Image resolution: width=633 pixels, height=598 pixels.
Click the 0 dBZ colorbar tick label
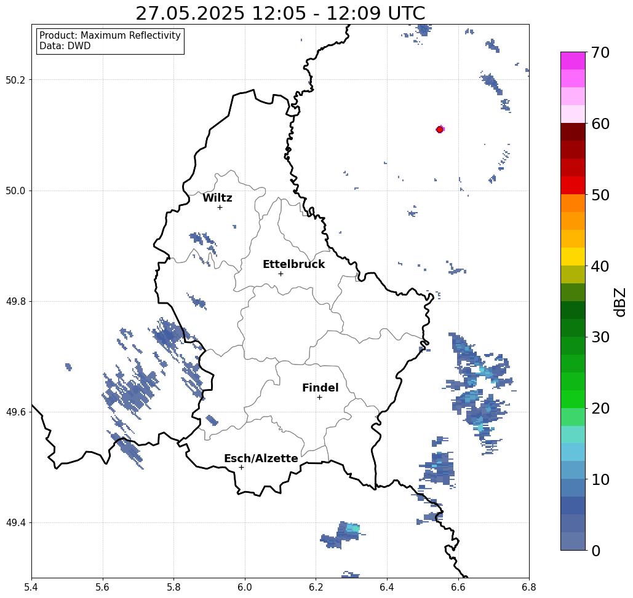coord(596,551)
